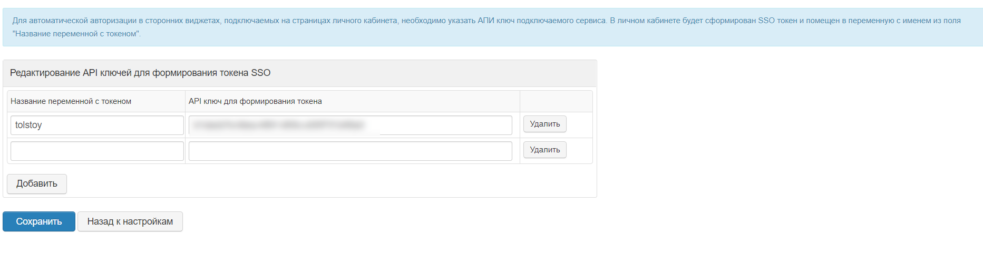Click 'АПИ ключ' words in the banner
The height and width of the screenshot is (261, 983).
495,21
